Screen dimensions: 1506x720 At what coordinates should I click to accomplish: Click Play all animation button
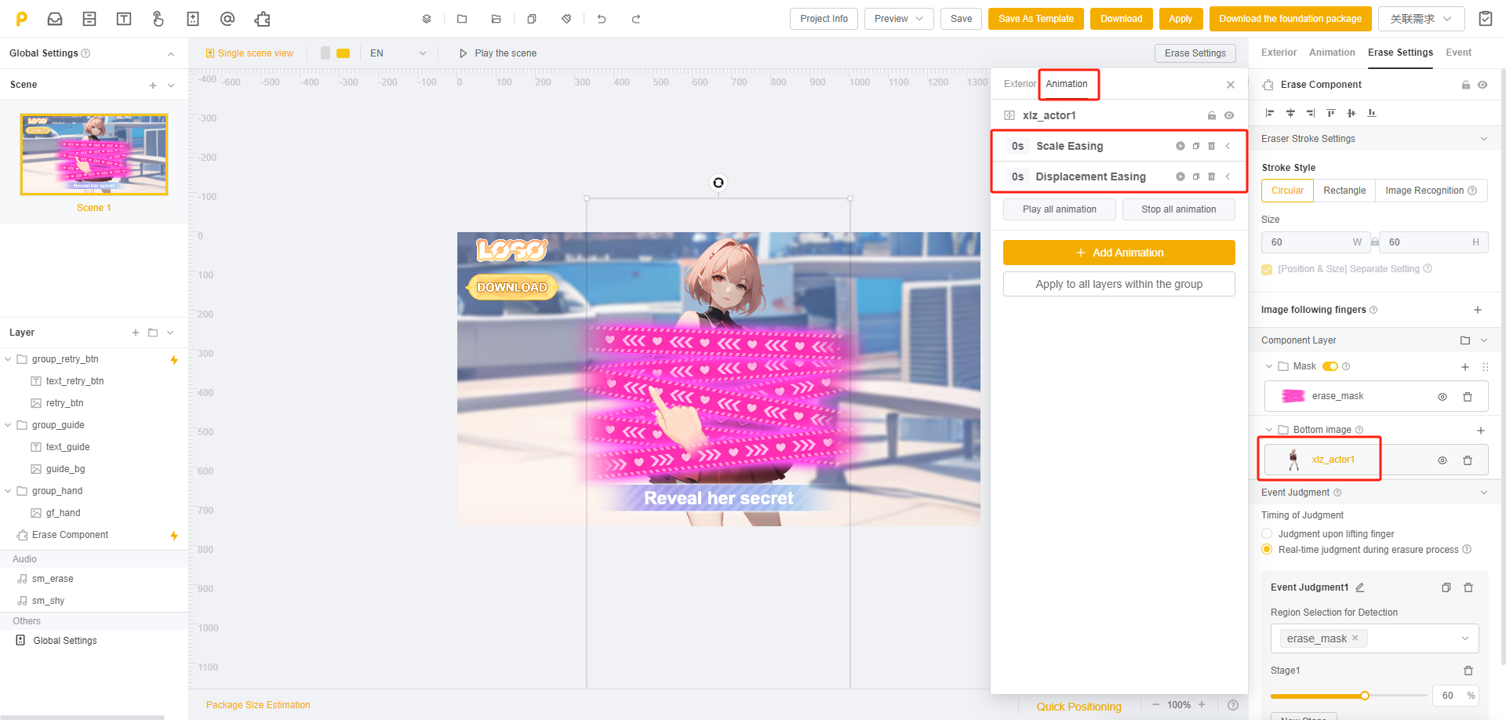[x=1060, y=209]
